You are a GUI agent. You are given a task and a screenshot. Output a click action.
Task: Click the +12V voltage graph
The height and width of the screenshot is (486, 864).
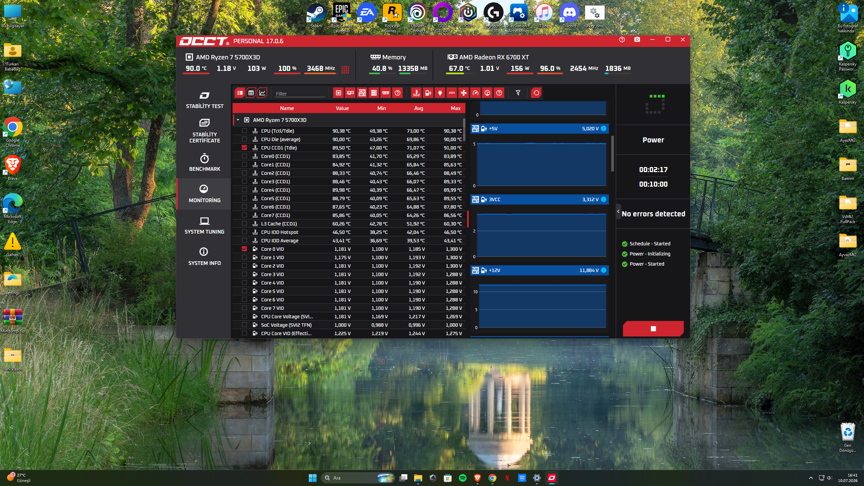coord(543,306)
